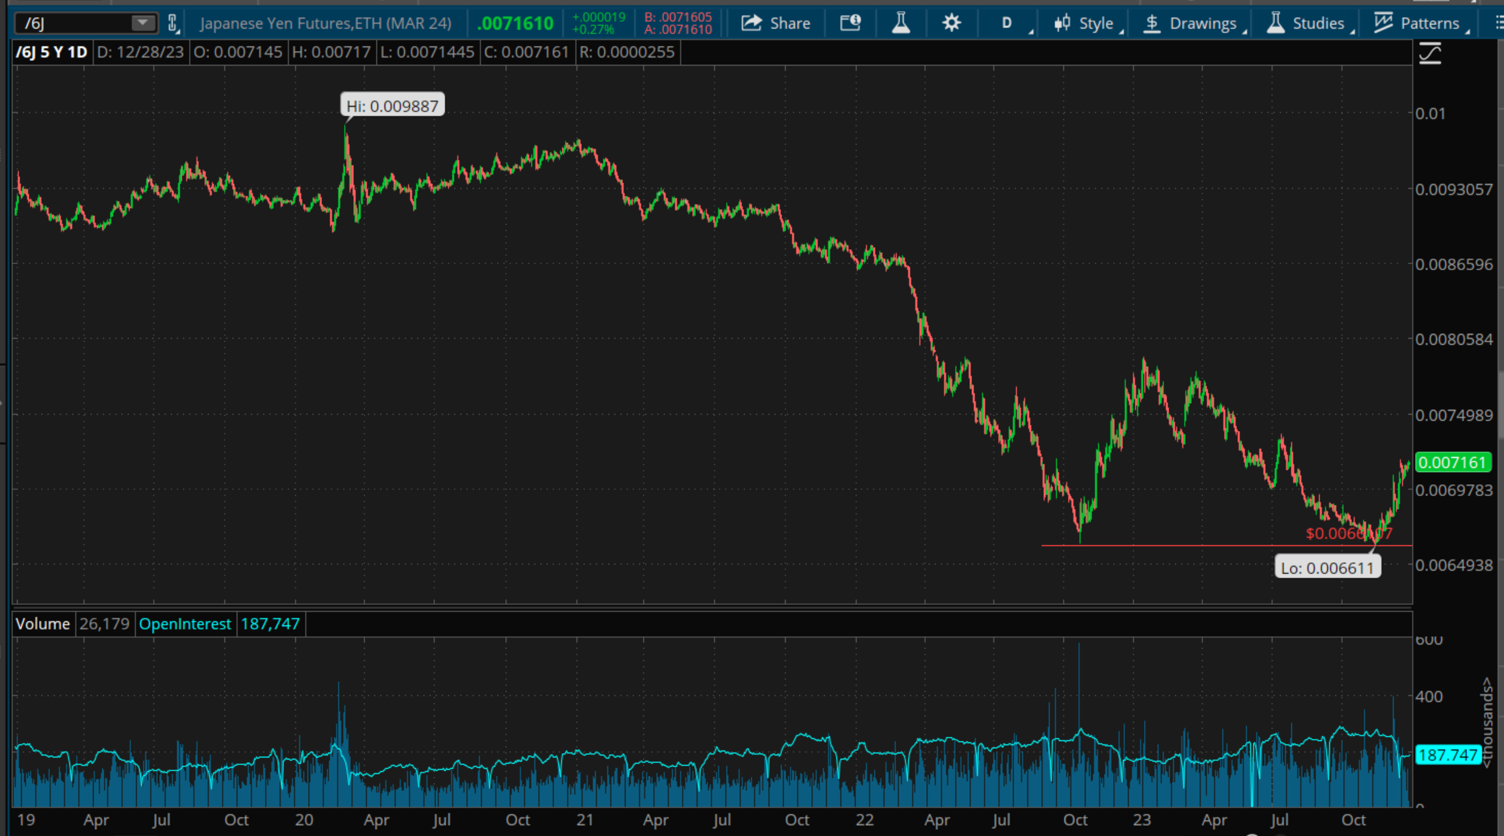Expand the Studies menu
The width and height of the screenshot is (1504, 836).
coord(1317,23)
